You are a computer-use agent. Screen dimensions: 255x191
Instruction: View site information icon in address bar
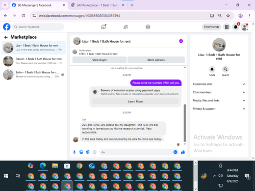click(x=34, y=16)
